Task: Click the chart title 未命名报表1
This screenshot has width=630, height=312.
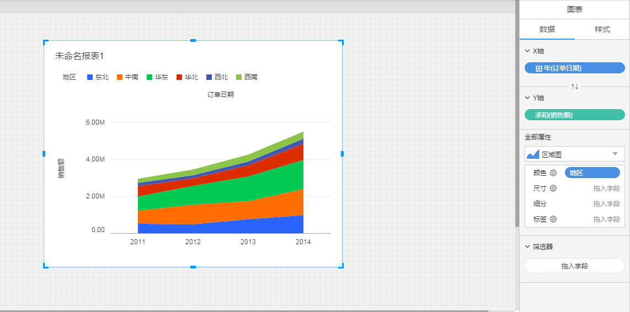Action: point(79,56)
